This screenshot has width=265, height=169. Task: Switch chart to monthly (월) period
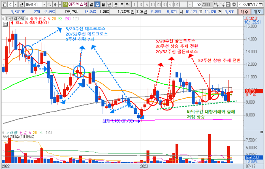pos(103,5)
